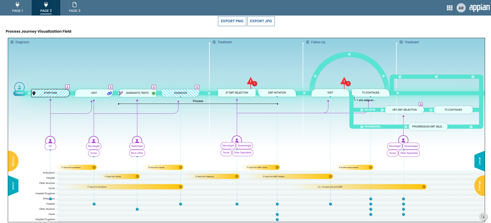The width and height of the screenshot is (491, 223).
Task: Click the alert marker numbered 1
Action: point(255,83)
